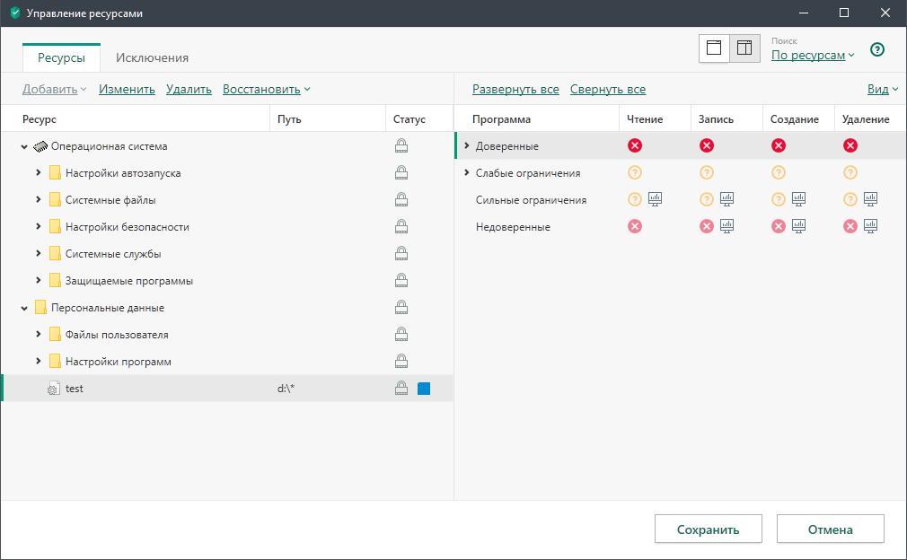Click the Недоверенные Удаление deny icon
The height and width of the screenshot is (560, 907).
pos(850,226)
